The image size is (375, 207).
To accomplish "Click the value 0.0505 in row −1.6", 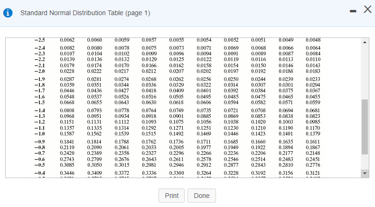I will [177, 97].
